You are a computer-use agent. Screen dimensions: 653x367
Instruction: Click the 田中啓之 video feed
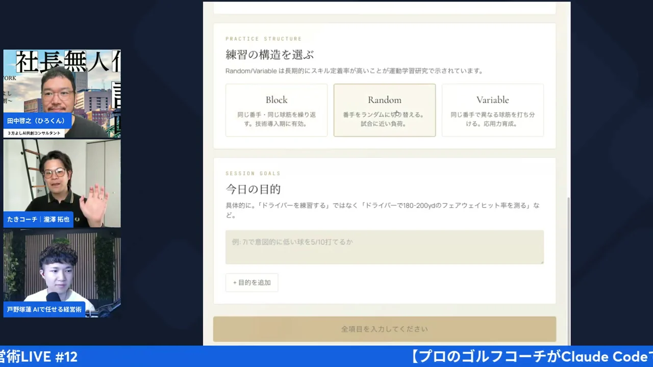62,94
